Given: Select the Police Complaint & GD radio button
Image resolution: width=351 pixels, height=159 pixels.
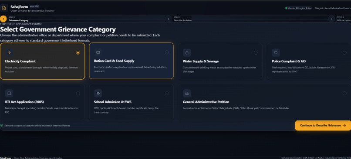Looking at the screenshot, I should (344, 53).
